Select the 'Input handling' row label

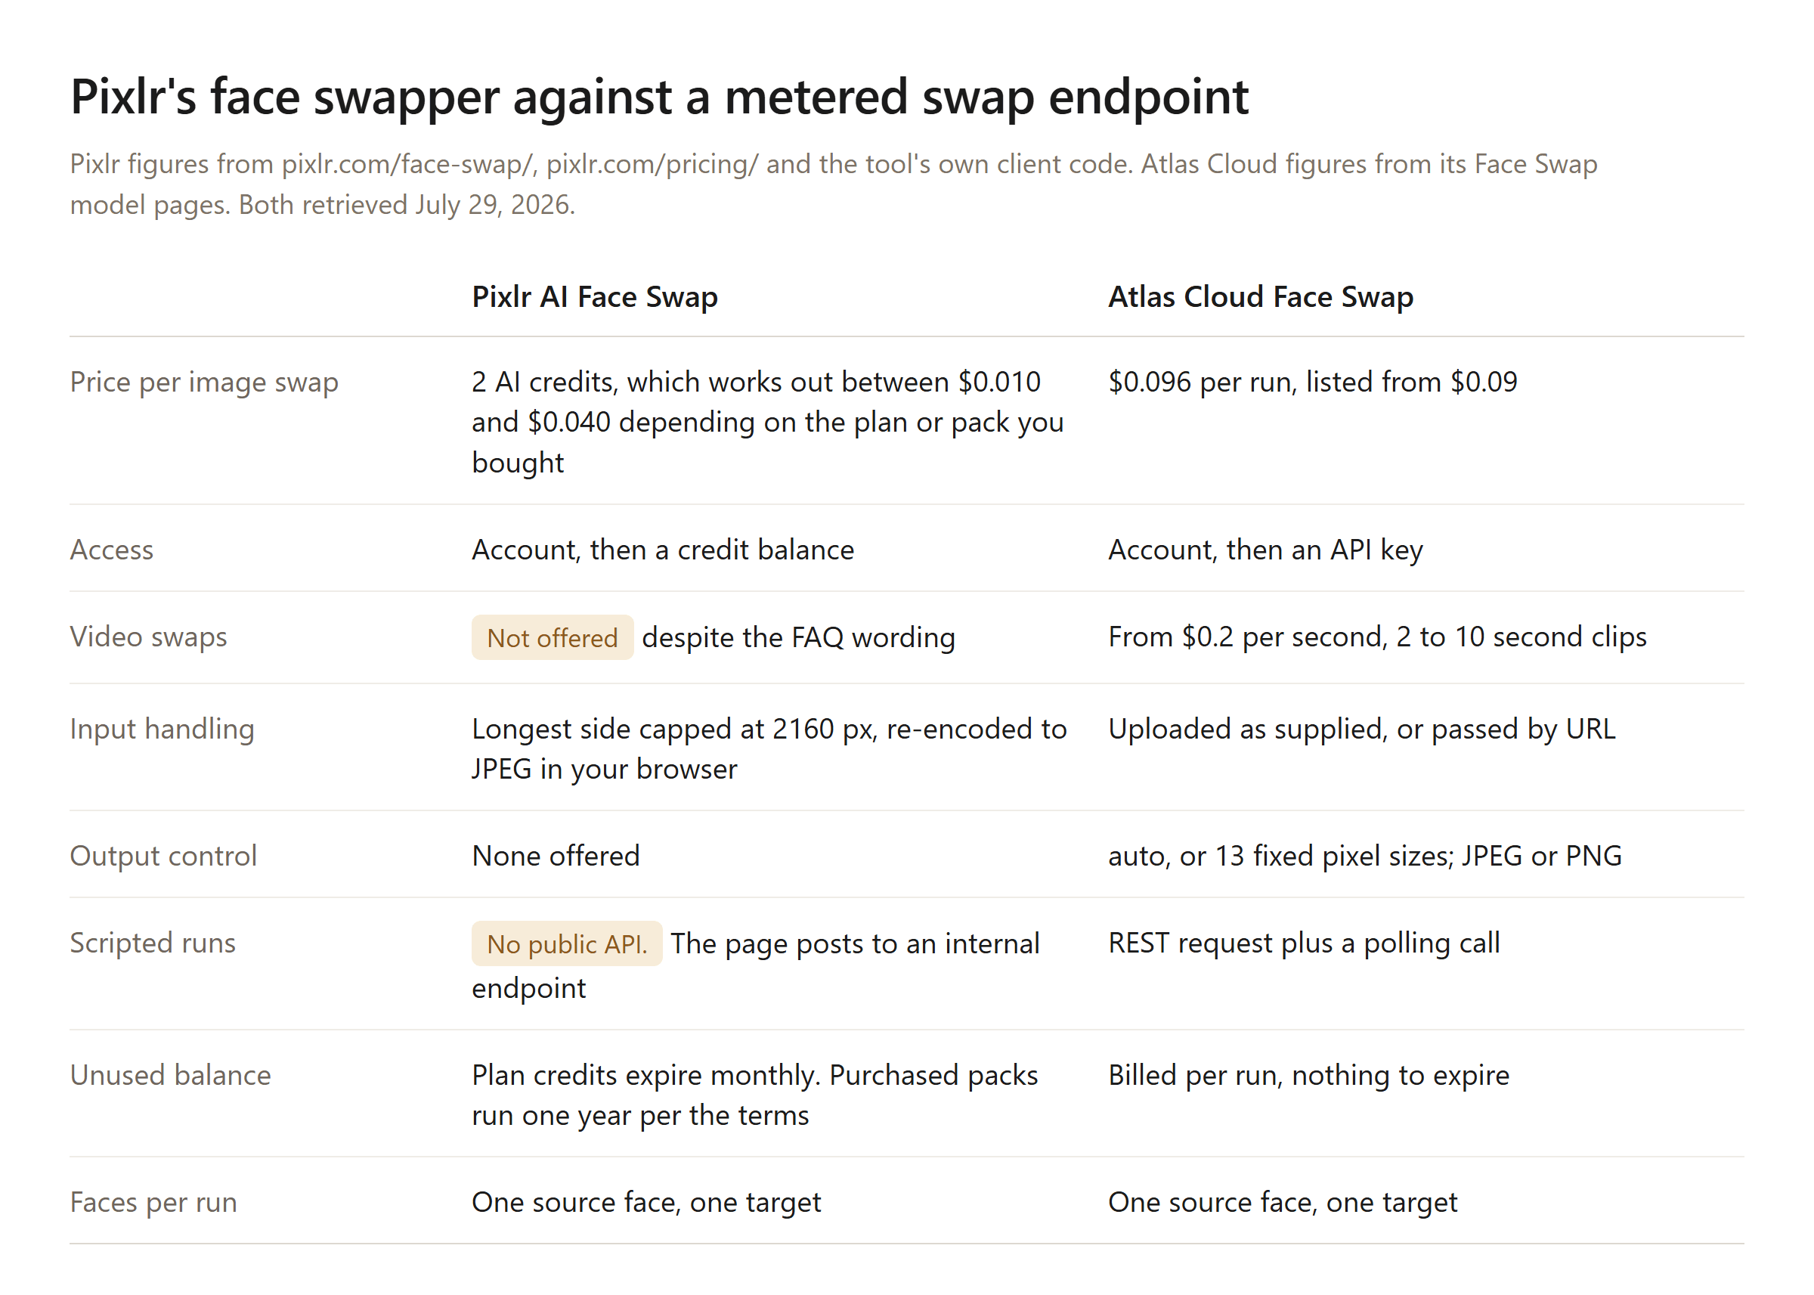point(162,729)
